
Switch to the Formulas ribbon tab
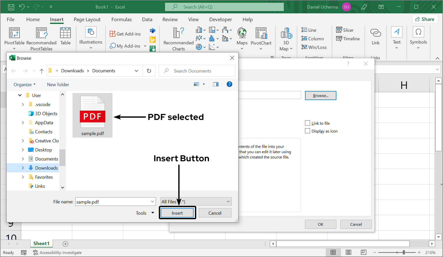click(x=122, y=19)
